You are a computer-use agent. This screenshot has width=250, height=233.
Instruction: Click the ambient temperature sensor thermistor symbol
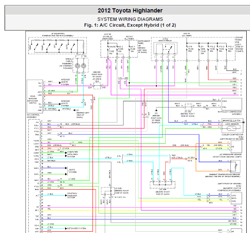236,166
